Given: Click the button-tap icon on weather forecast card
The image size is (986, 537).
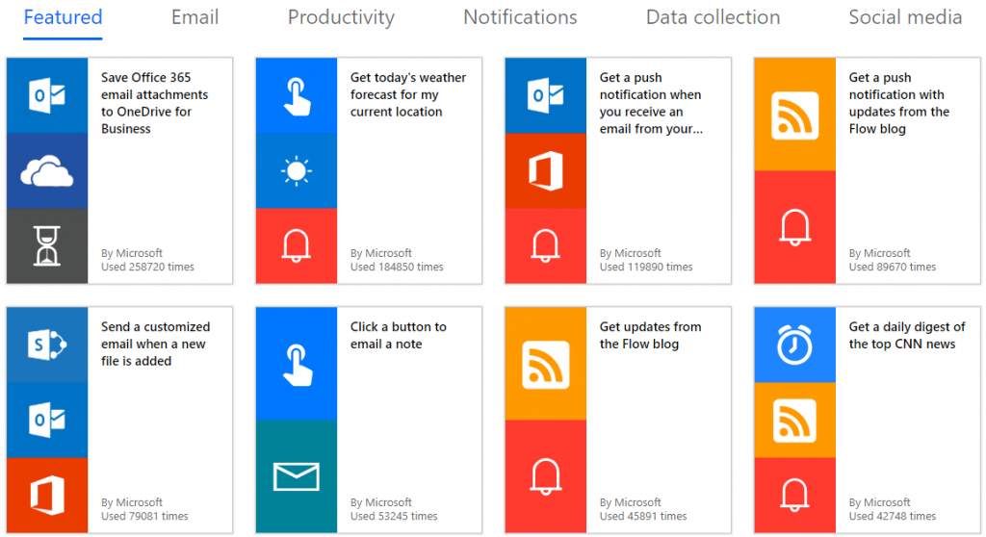Looking at the screenshot, I should click(x=297, y=95).
